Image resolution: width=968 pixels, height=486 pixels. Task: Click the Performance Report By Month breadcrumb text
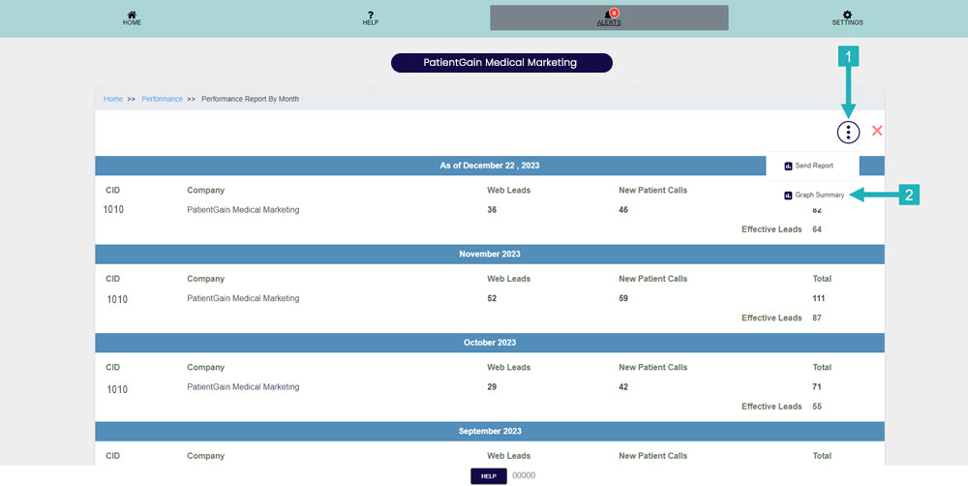[x=250, y=99]
